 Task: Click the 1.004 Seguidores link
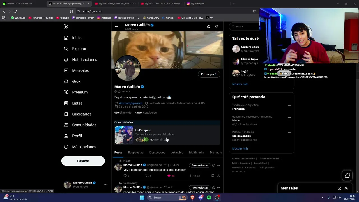click(x=146, y=113)
